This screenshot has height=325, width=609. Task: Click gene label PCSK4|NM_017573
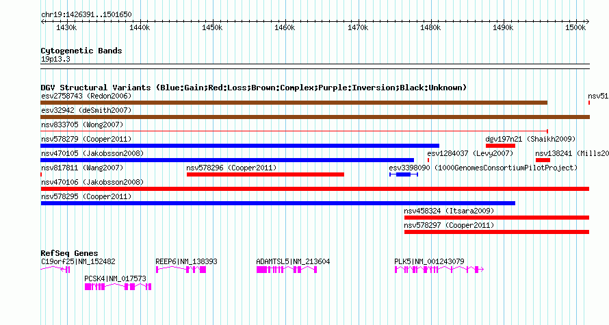pos(116,278)
